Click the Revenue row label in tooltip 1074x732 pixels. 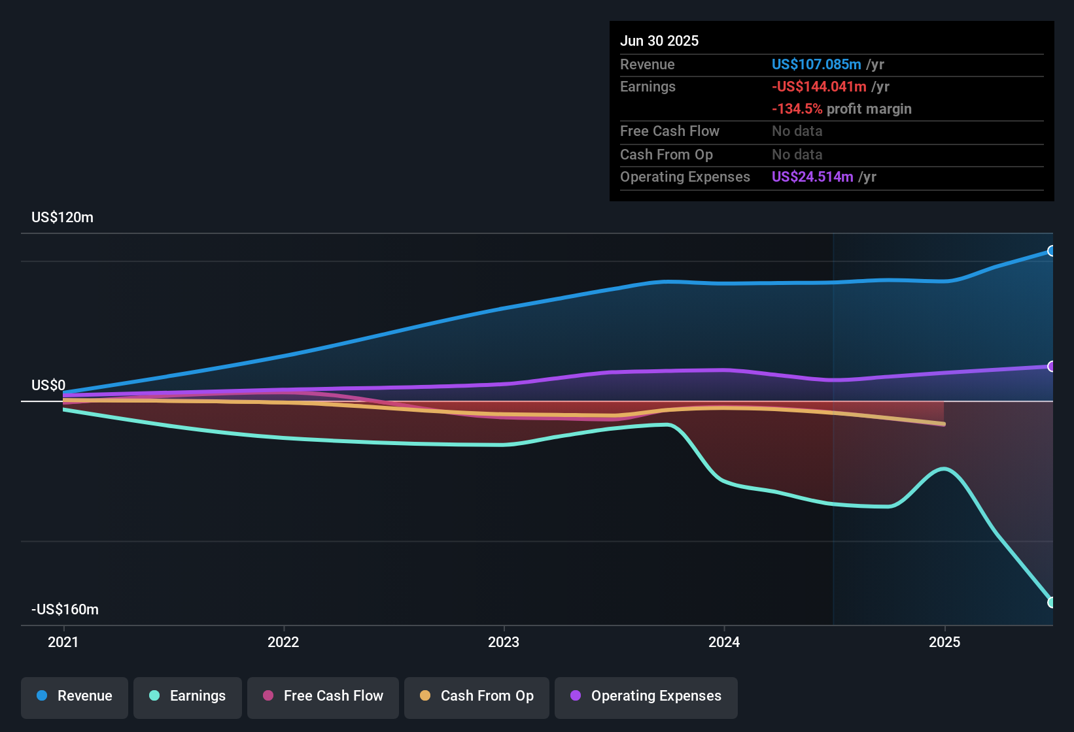[647, 65]
